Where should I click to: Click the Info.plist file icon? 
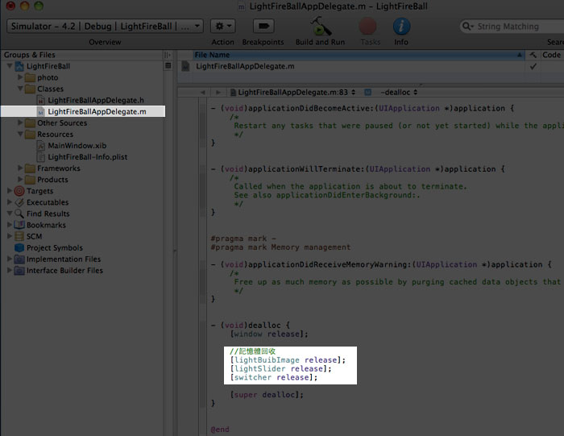click(41, 157)
